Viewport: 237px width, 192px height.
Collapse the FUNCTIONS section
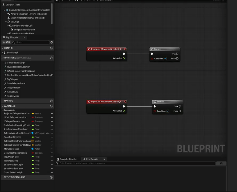point(3,58)
